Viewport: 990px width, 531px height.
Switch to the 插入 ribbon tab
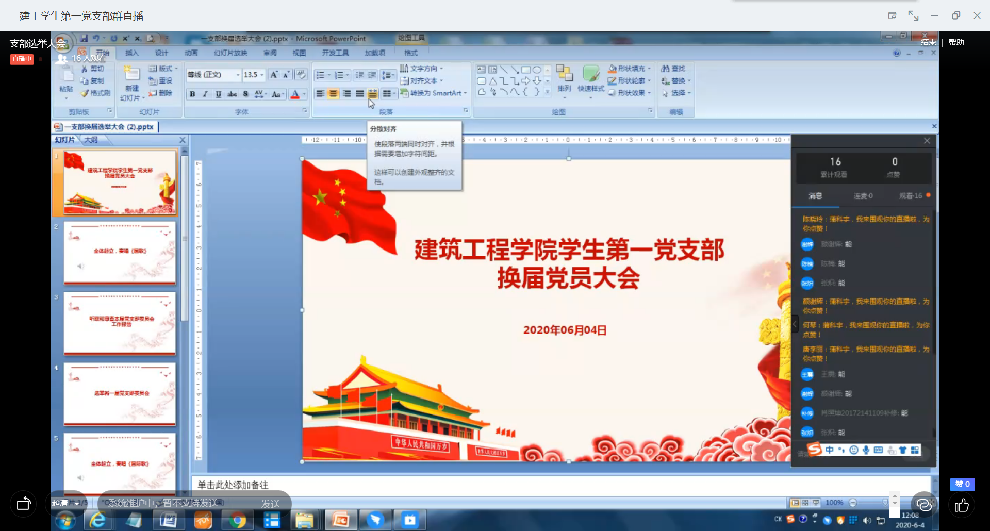pos(132,53)
